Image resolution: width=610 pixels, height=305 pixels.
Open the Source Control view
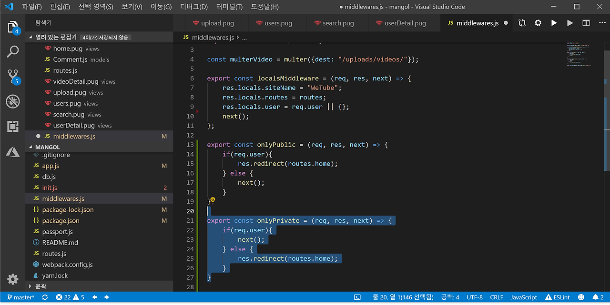[x=13, y=76]
